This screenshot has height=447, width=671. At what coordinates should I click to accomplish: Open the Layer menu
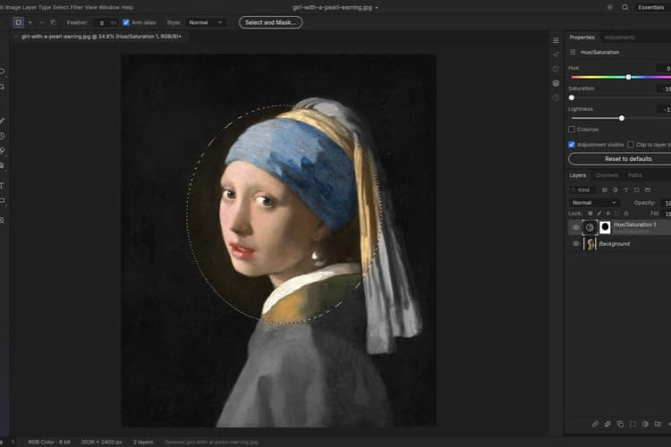(30, 7)
